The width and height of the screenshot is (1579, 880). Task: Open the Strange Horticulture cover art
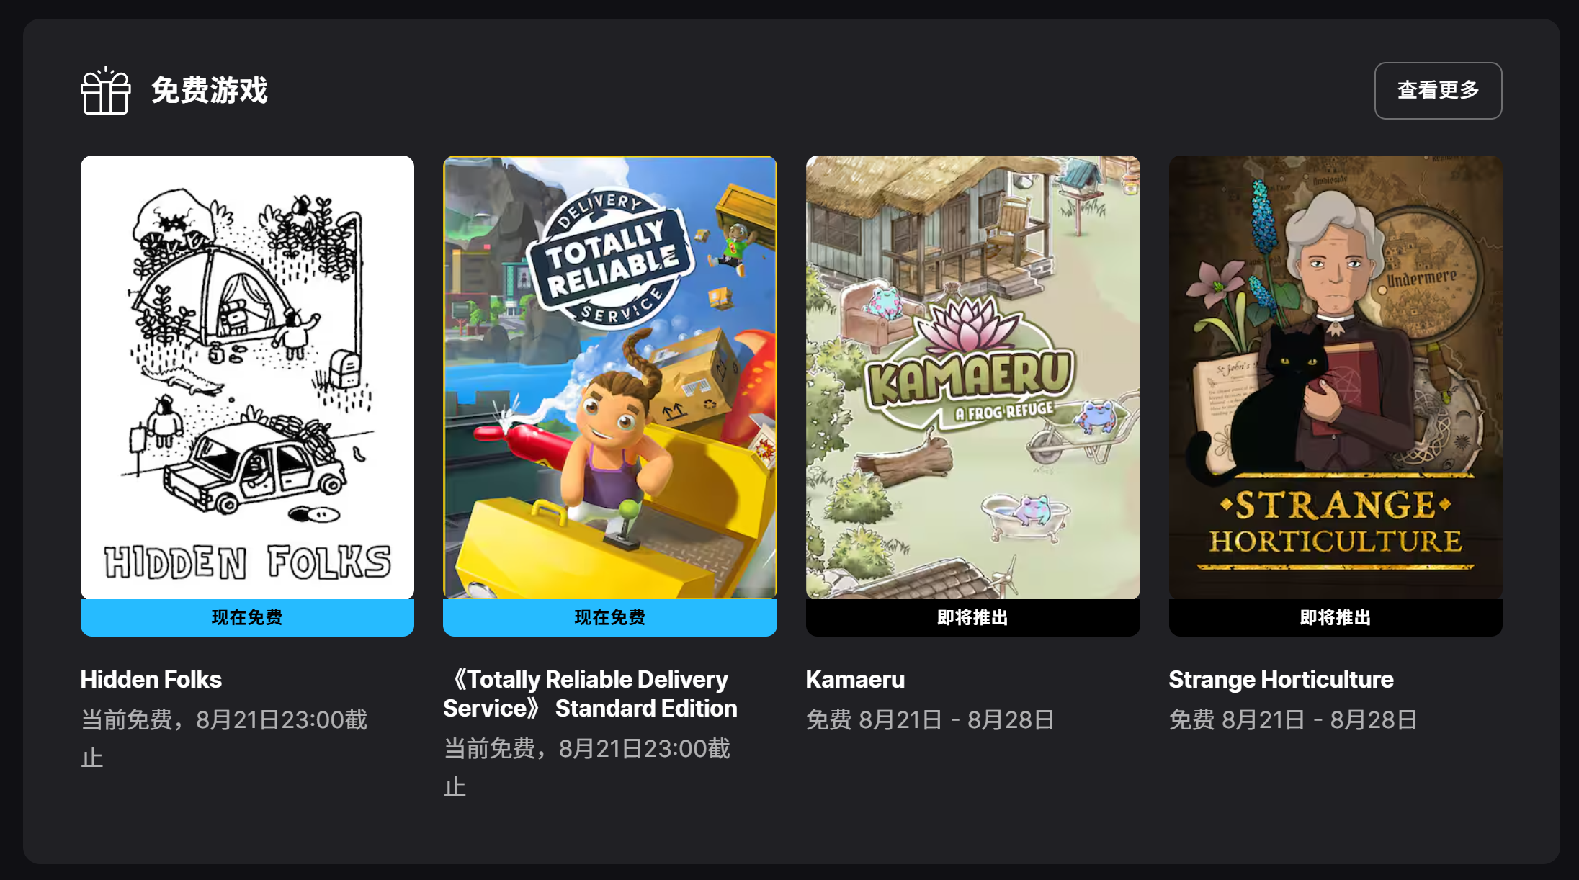point(1336,377)
